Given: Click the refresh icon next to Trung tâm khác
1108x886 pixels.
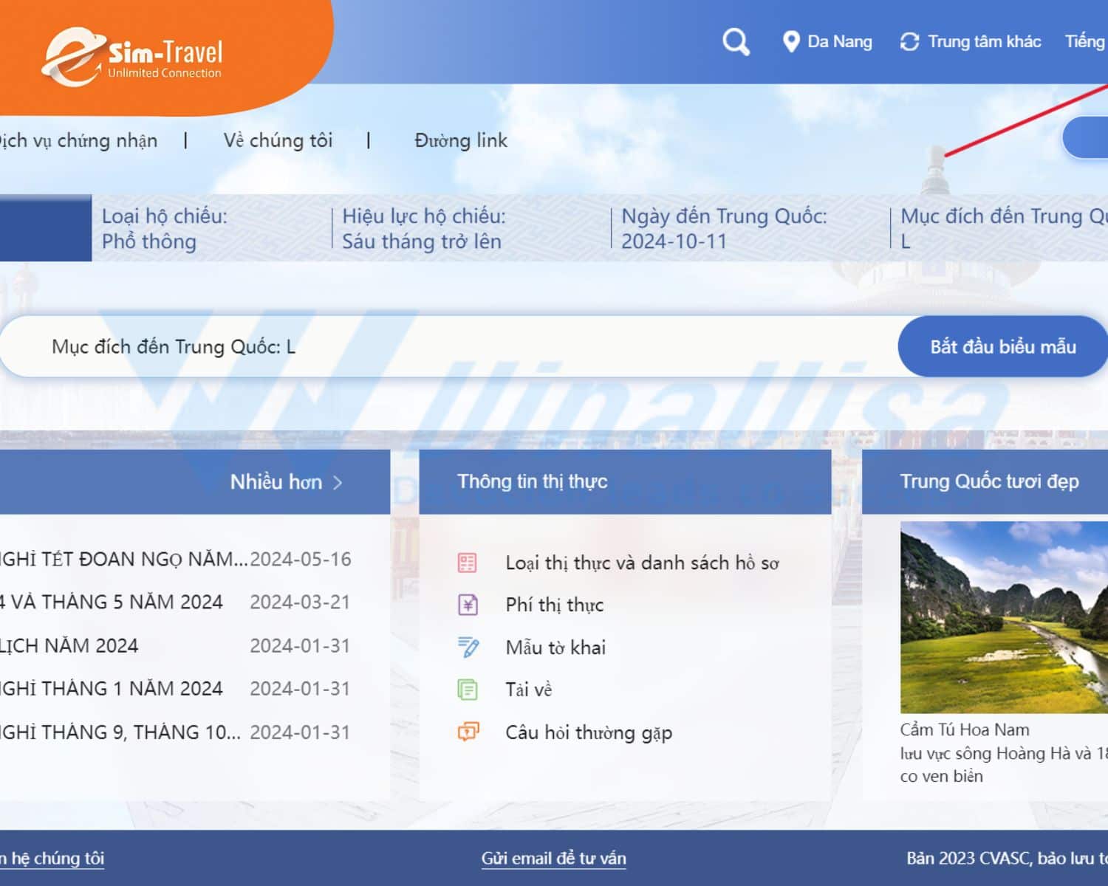Looking at the screenshot, I should pos(909,42).
